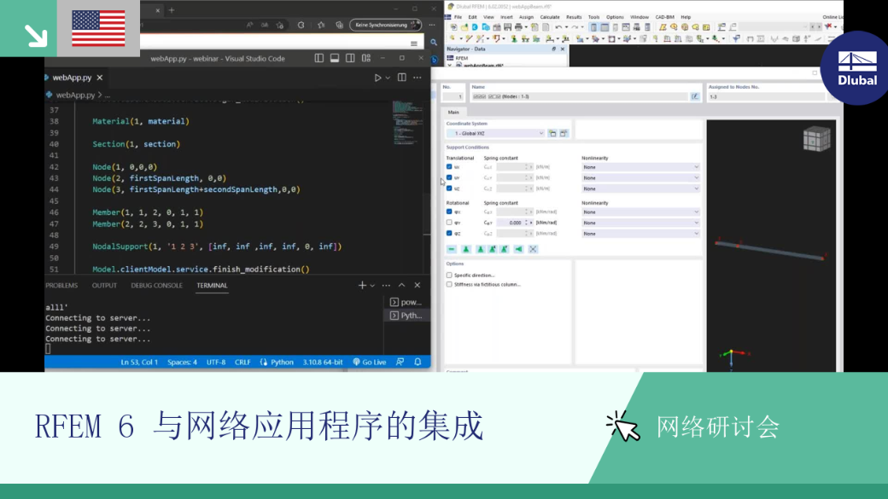Open the terminal launch profile dropdown arrow
This screenshot has width=888, height=499.
[372, 286]
